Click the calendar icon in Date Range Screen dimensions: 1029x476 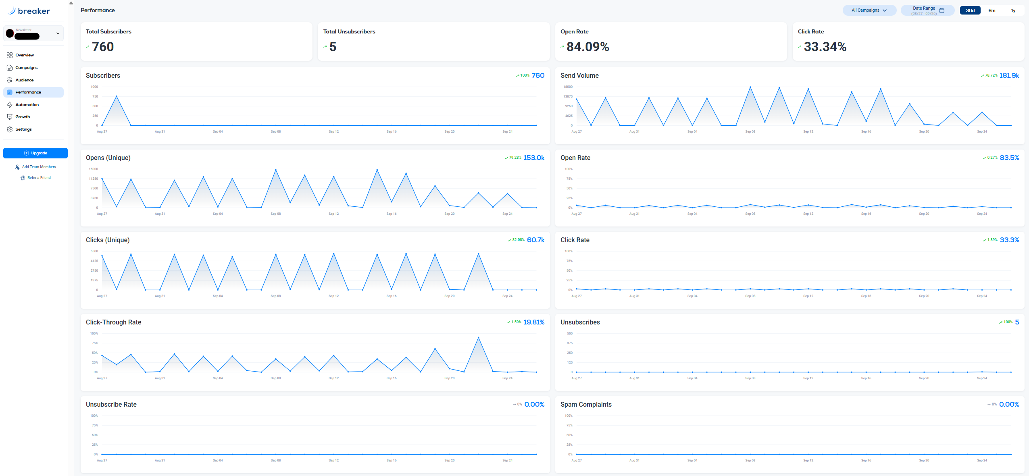pos(942,10)
